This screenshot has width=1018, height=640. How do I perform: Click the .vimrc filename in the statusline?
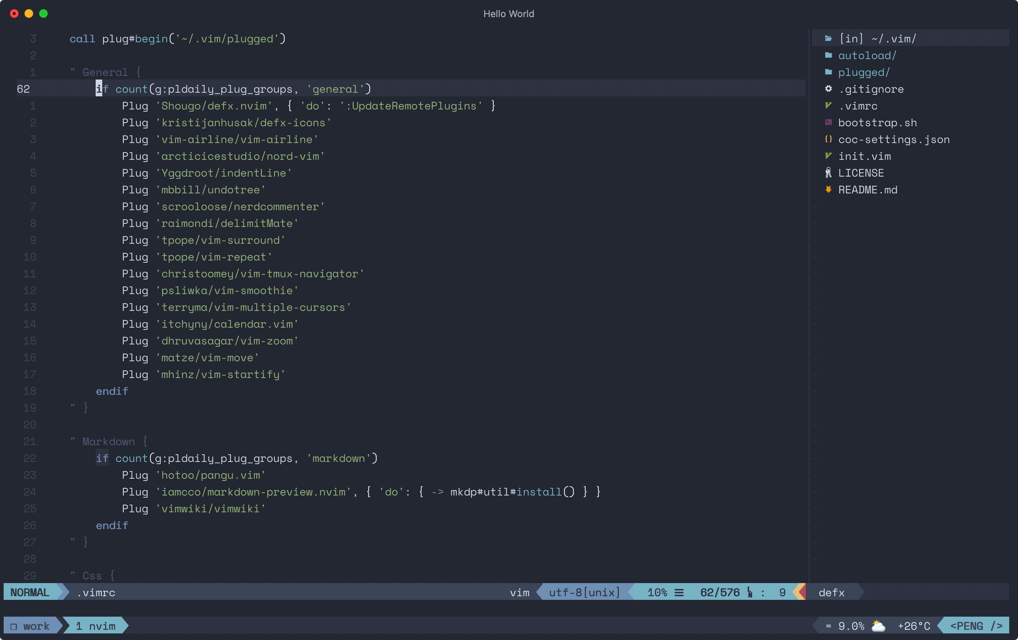(96, 593)
